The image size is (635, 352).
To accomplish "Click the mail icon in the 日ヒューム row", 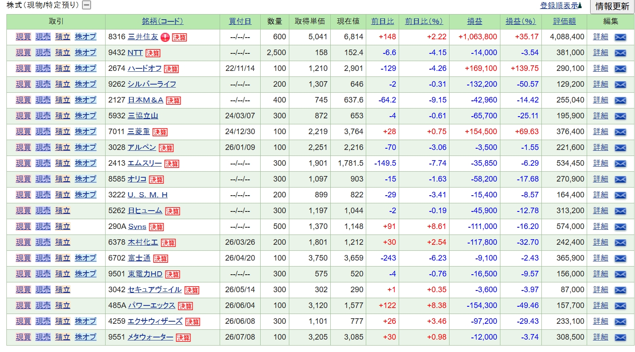I will (x=620, y=211).
